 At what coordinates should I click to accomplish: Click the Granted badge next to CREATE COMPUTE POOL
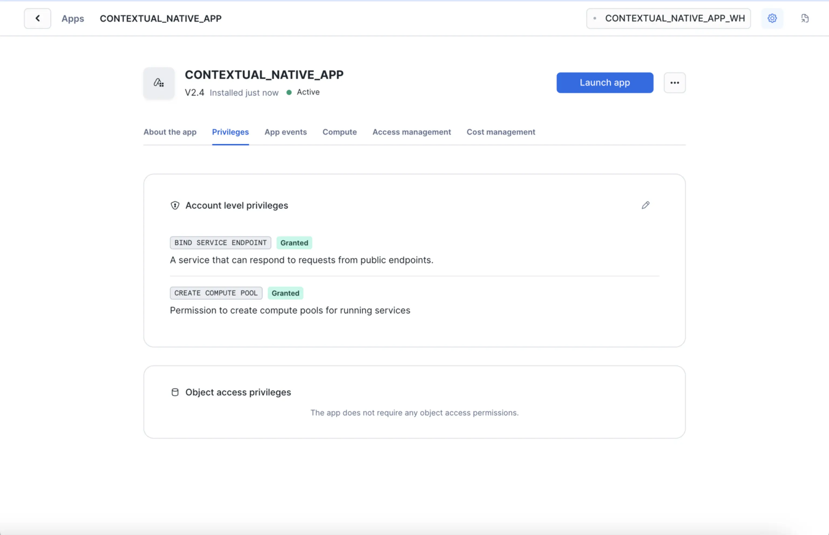(x=285, y=293)
